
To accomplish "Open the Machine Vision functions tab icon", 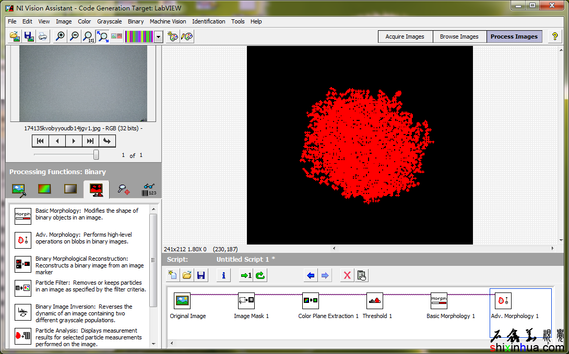I will (x=124, y=189).
